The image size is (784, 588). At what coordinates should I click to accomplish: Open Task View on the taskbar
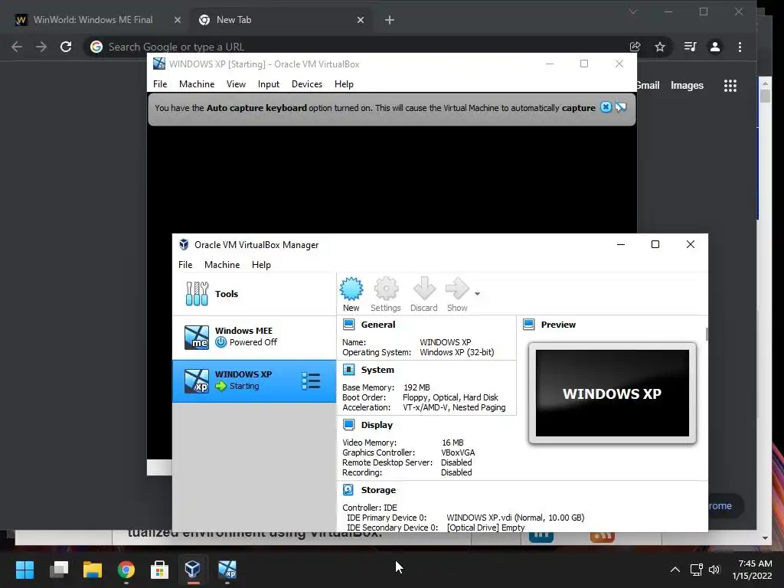59,569
